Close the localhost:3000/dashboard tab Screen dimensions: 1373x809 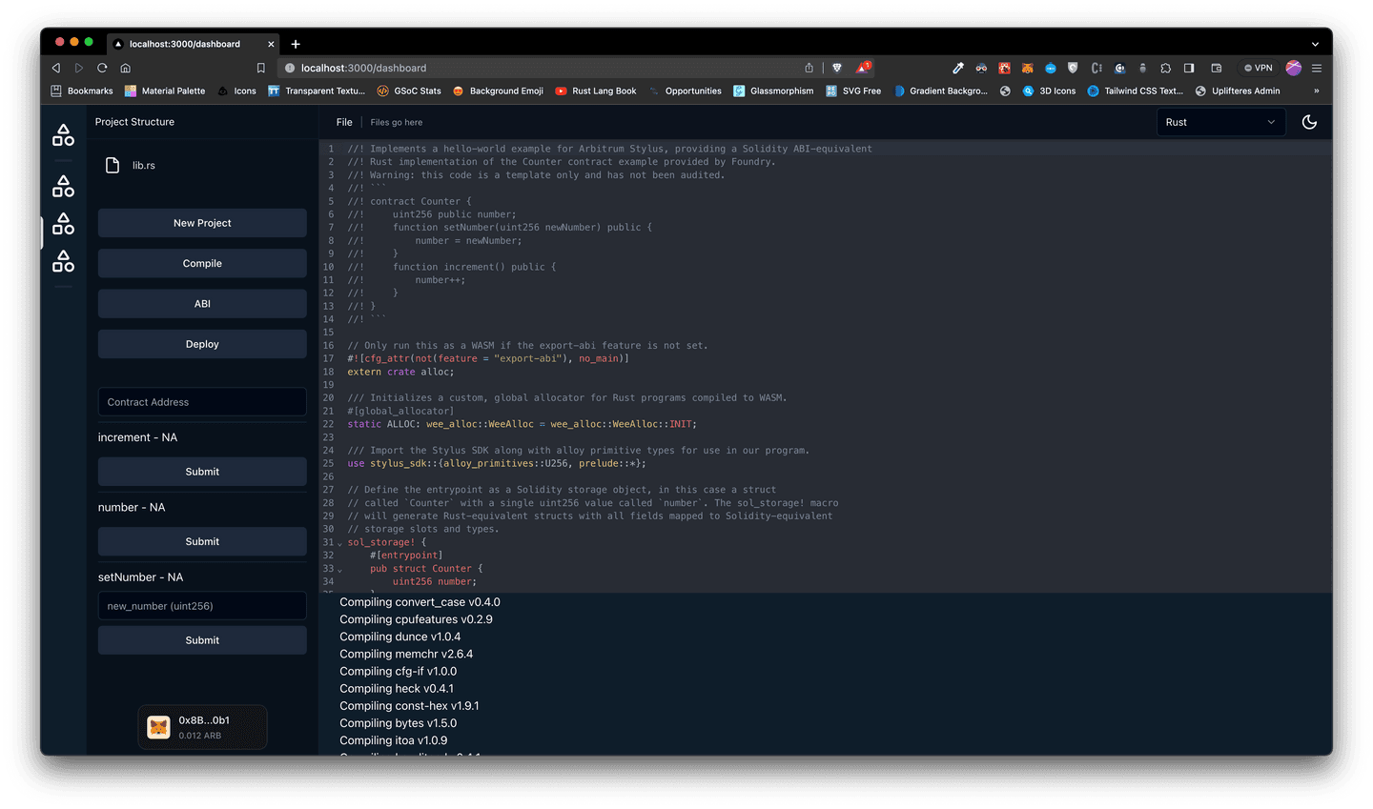pyautogui.click(x=271, y=44)
